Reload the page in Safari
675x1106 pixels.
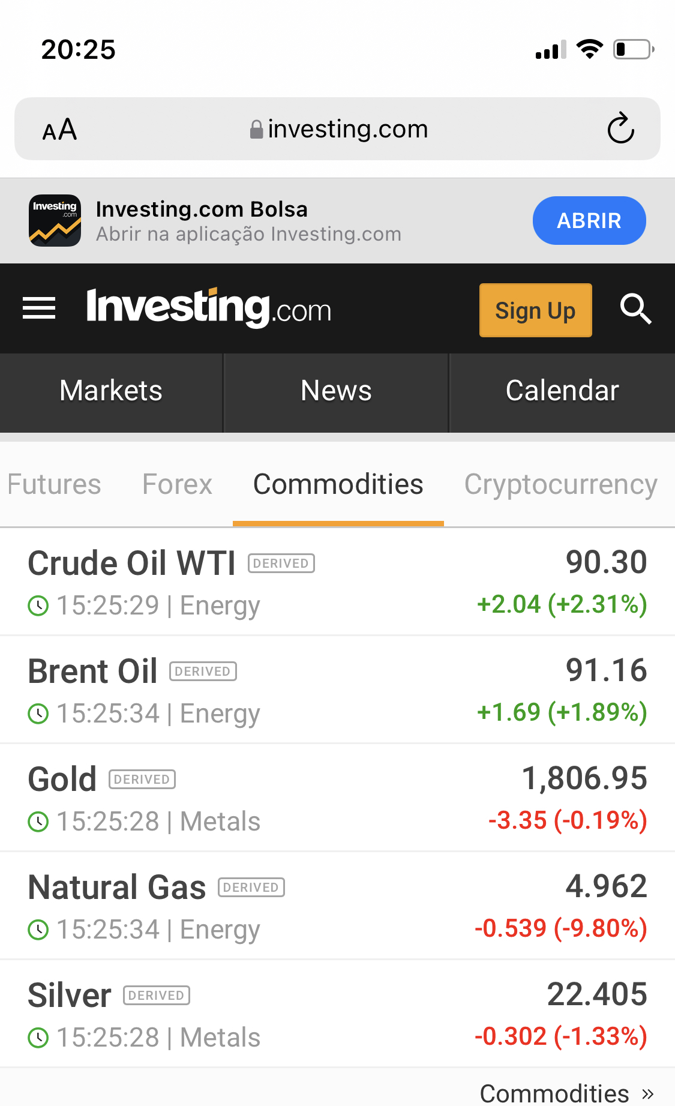tap(620, 128)
